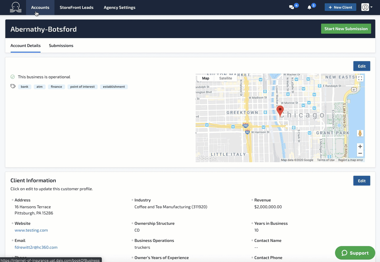
Task: Click the fdrewitt2r@hc360.com email link
Action: coord(36,247)
